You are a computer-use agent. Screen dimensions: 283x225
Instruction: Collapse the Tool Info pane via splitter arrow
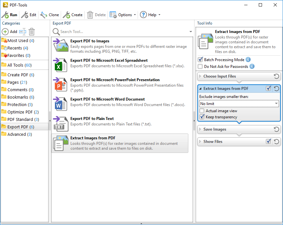tap(194, 121)
